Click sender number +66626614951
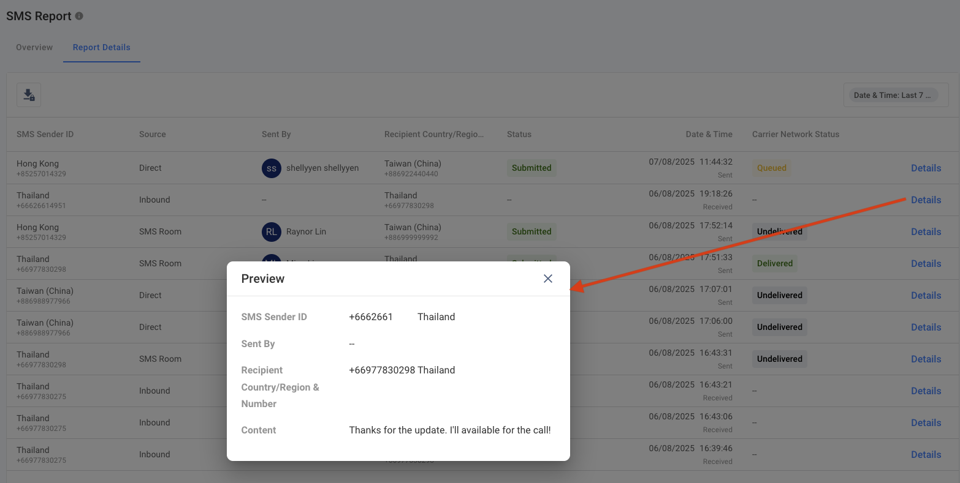 click(x=41, y=206)
